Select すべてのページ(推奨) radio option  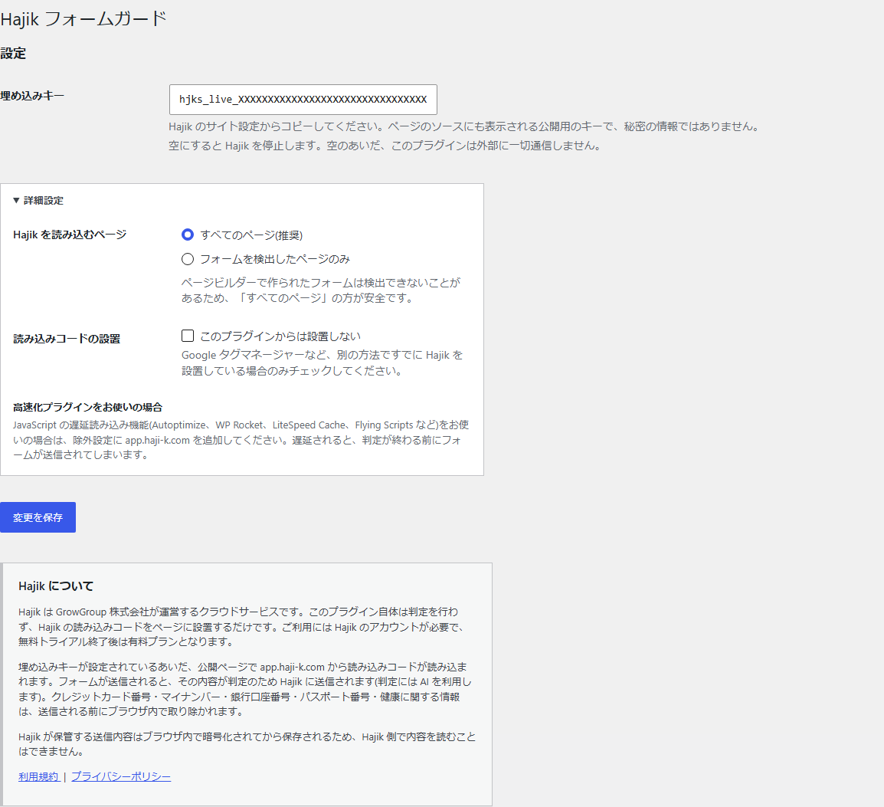(188, 235)
